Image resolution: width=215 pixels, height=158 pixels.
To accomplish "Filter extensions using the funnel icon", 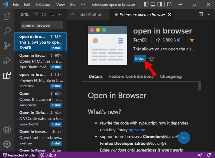I will click(36, 14).
